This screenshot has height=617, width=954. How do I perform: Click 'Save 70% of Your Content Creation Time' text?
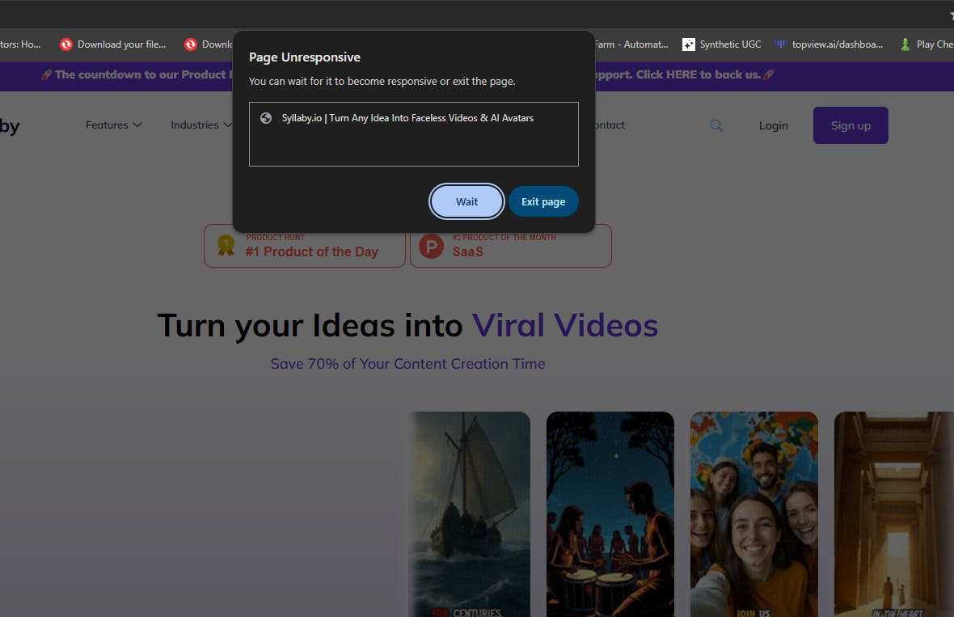pos(407,364)
